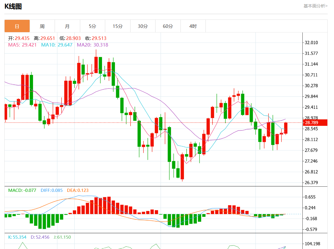Click the 高: 29.651 high price value
Viewport: 334px width, 249px height.
pyautogui.click(x=44, y=38)
